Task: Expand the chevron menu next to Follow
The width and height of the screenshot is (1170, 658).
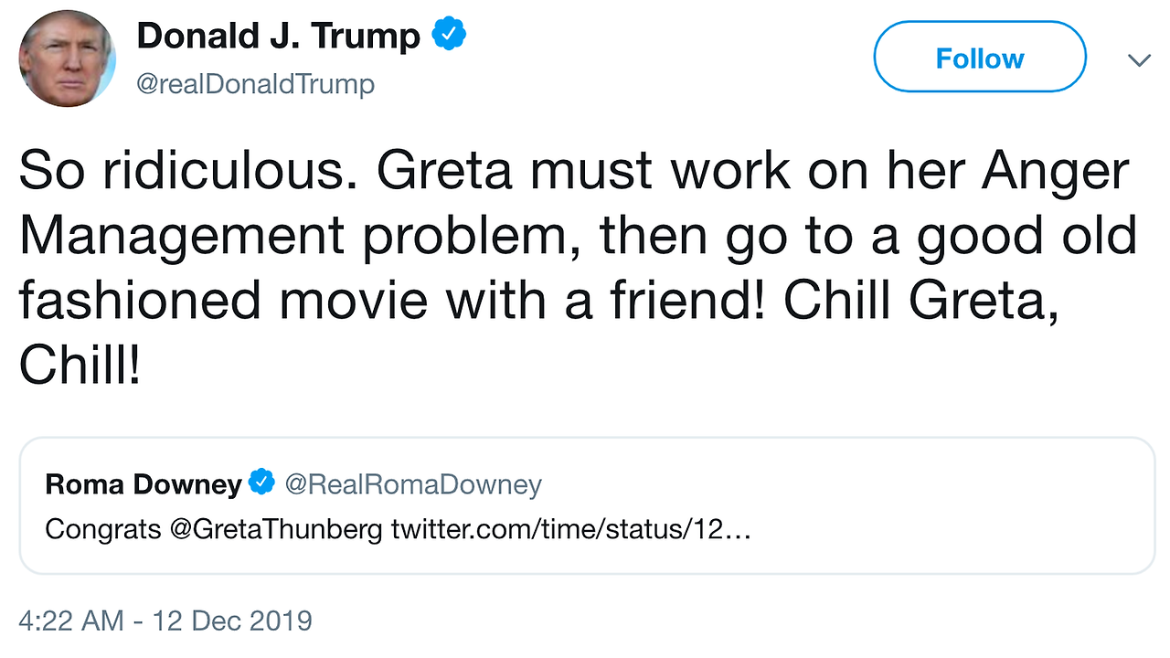Action: (1139, 60)
